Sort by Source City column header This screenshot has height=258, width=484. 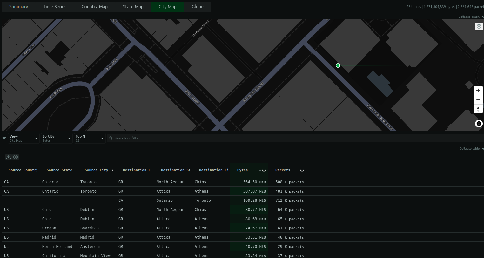pyautogui.click(x=97, y=170)
